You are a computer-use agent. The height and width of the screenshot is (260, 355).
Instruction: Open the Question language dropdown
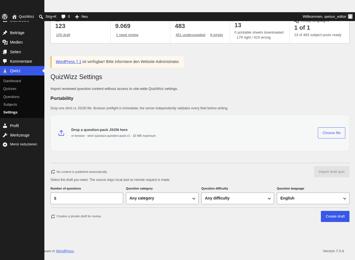point(313,198)
